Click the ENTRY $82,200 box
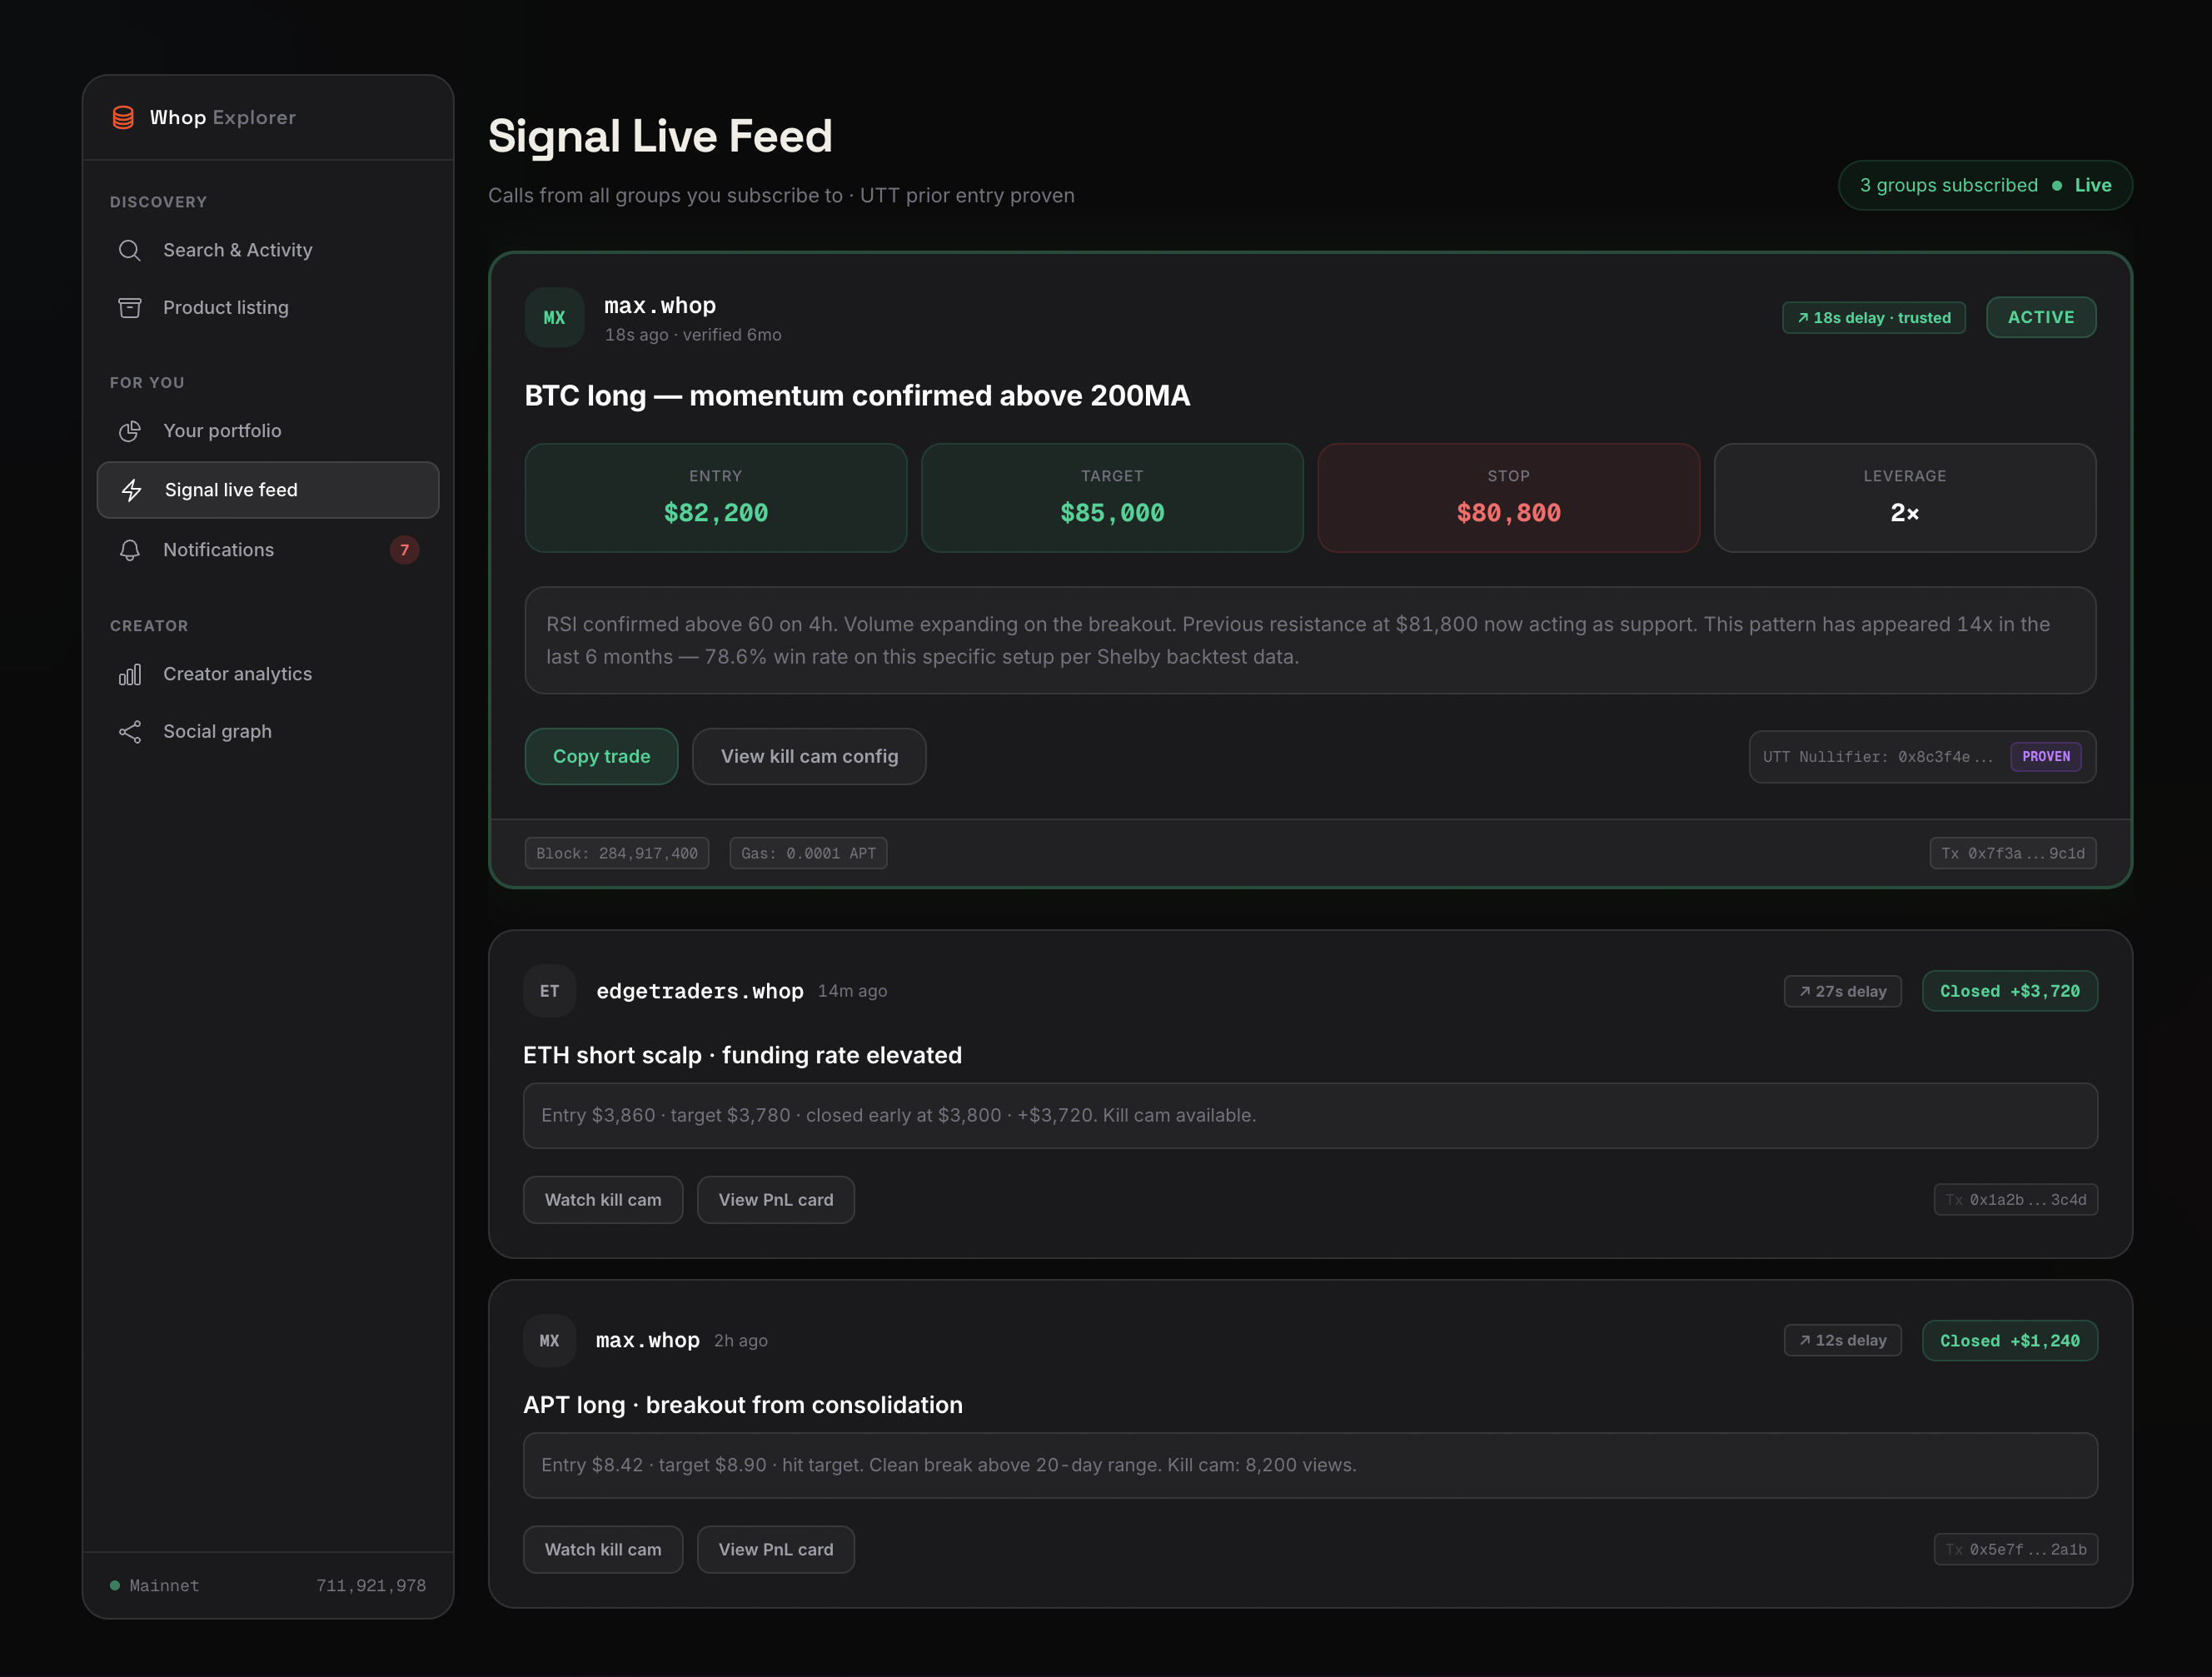 click(716, 498)
